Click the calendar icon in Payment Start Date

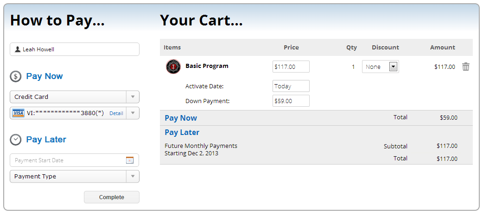point(130,160)
